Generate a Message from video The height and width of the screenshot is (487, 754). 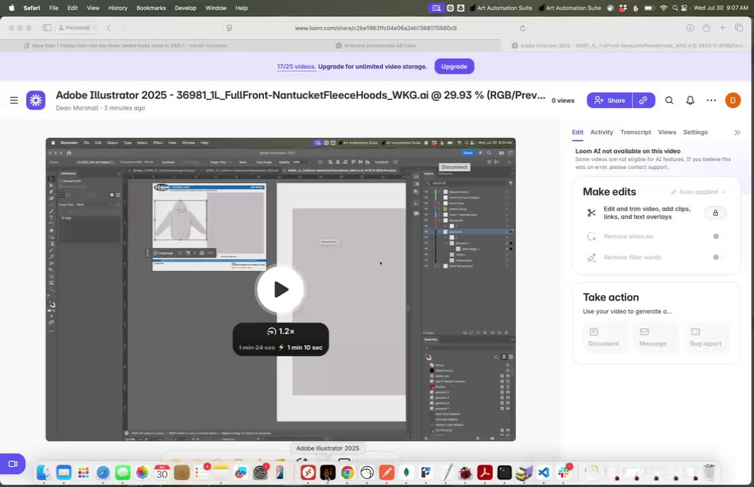coord(652,337)
